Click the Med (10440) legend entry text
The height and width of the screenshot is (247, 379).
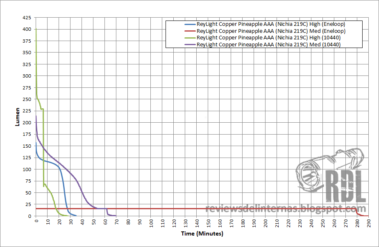pos(268,45)
